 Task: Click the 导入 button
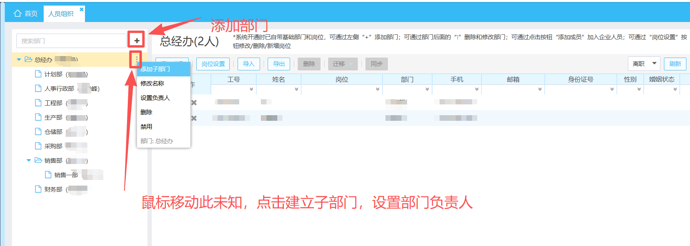click(x=249, y=64)
